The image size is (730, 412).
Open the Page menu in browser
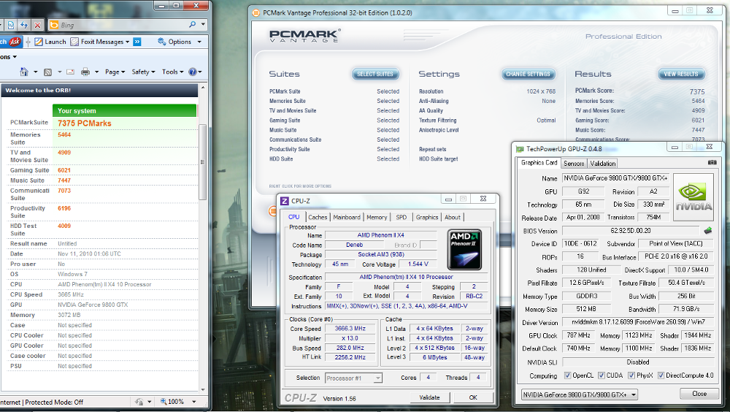pos(115,72)
